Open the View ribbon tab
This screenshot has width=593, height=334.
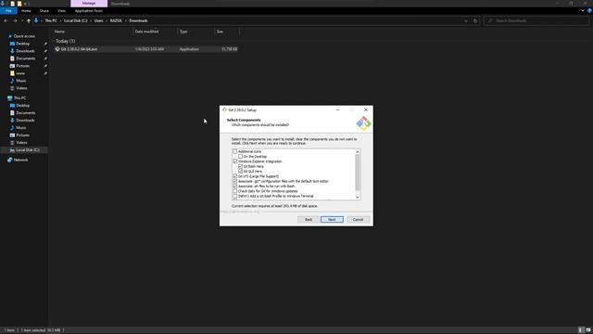click(x=62, y=11)
